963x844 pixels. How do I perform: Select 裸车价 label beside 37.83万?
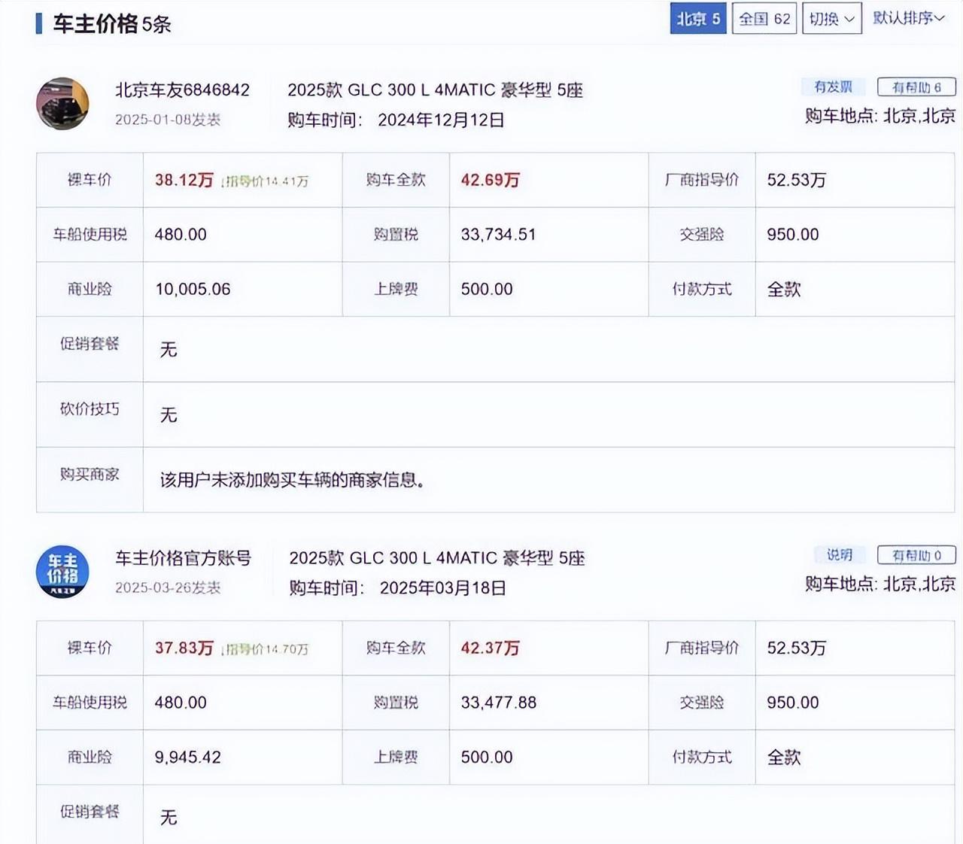coord(90,648)
